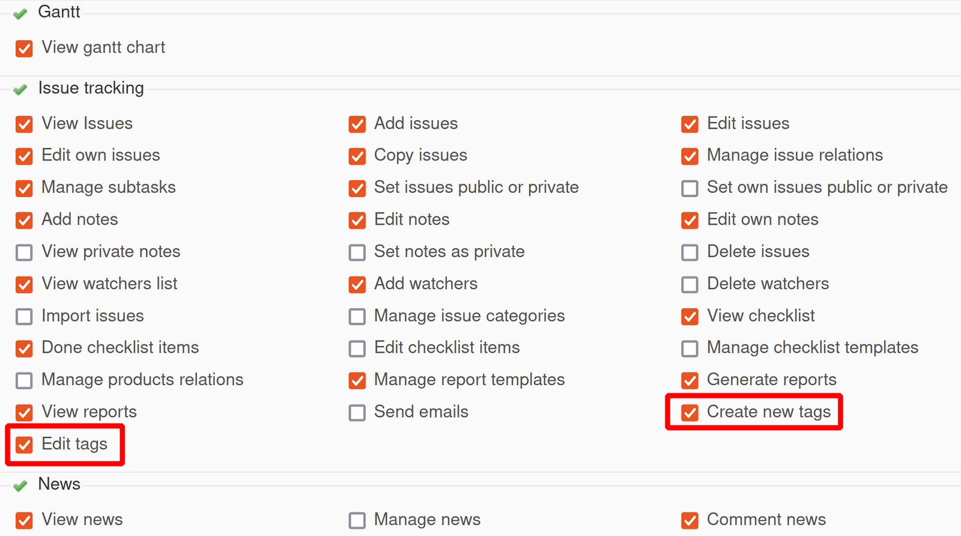Uncheck the View gantt chart permission
This screenshot has width=961, height=536.
click(24, 48)
